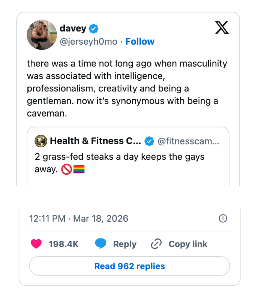The image size is (255, 303).
Task: Click the info icon beside the date
Action: pyautogui.click(x=223, y=218)
